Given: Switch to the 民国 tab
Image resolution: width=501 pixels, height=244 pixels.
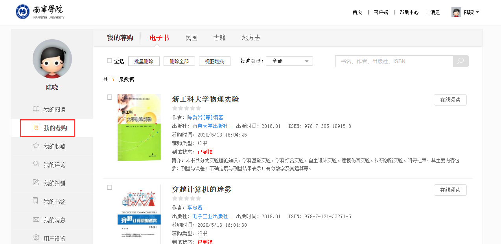Looking at the screenshot, I should pyautogui.click(x=191, y=38).
